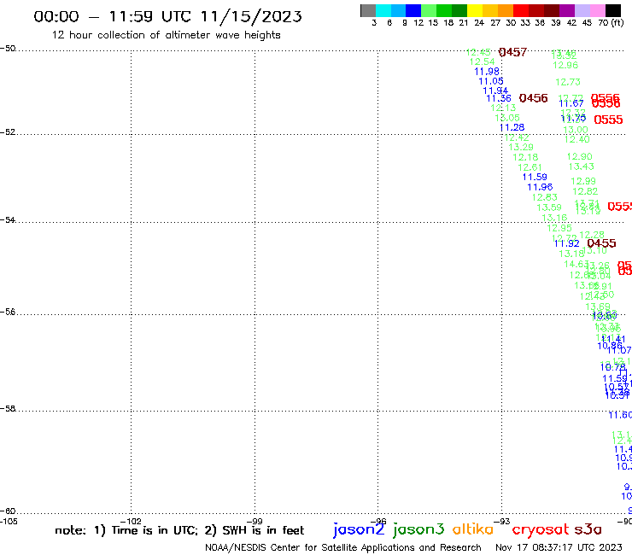Click the blue value '11.67'

(571, 103)
